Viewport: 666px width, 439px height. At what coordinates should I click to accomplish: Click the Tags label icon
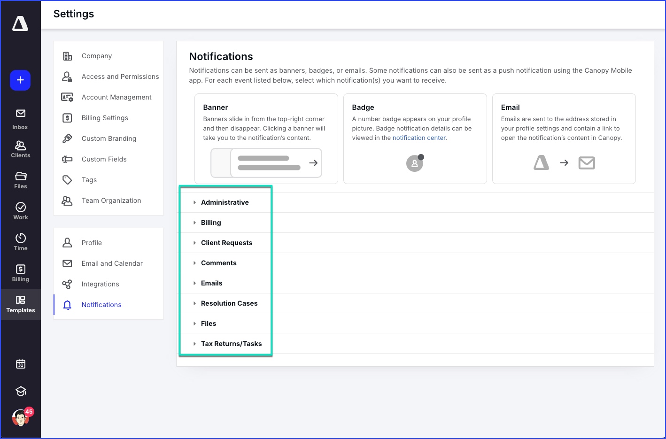67,180
